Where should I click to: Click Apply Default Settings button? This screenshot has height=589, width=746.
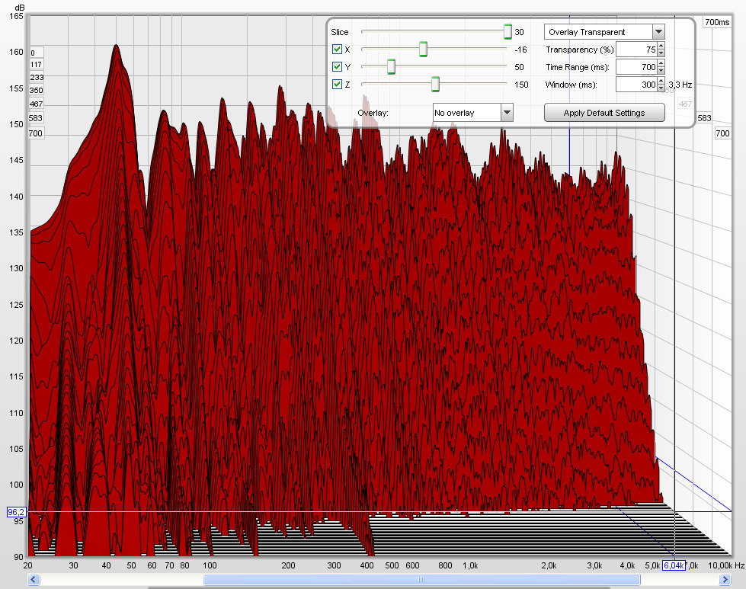coord(604,113)
